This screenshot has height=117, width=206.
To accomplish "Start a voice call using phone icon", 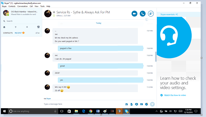I will click(x=143, y=13).
